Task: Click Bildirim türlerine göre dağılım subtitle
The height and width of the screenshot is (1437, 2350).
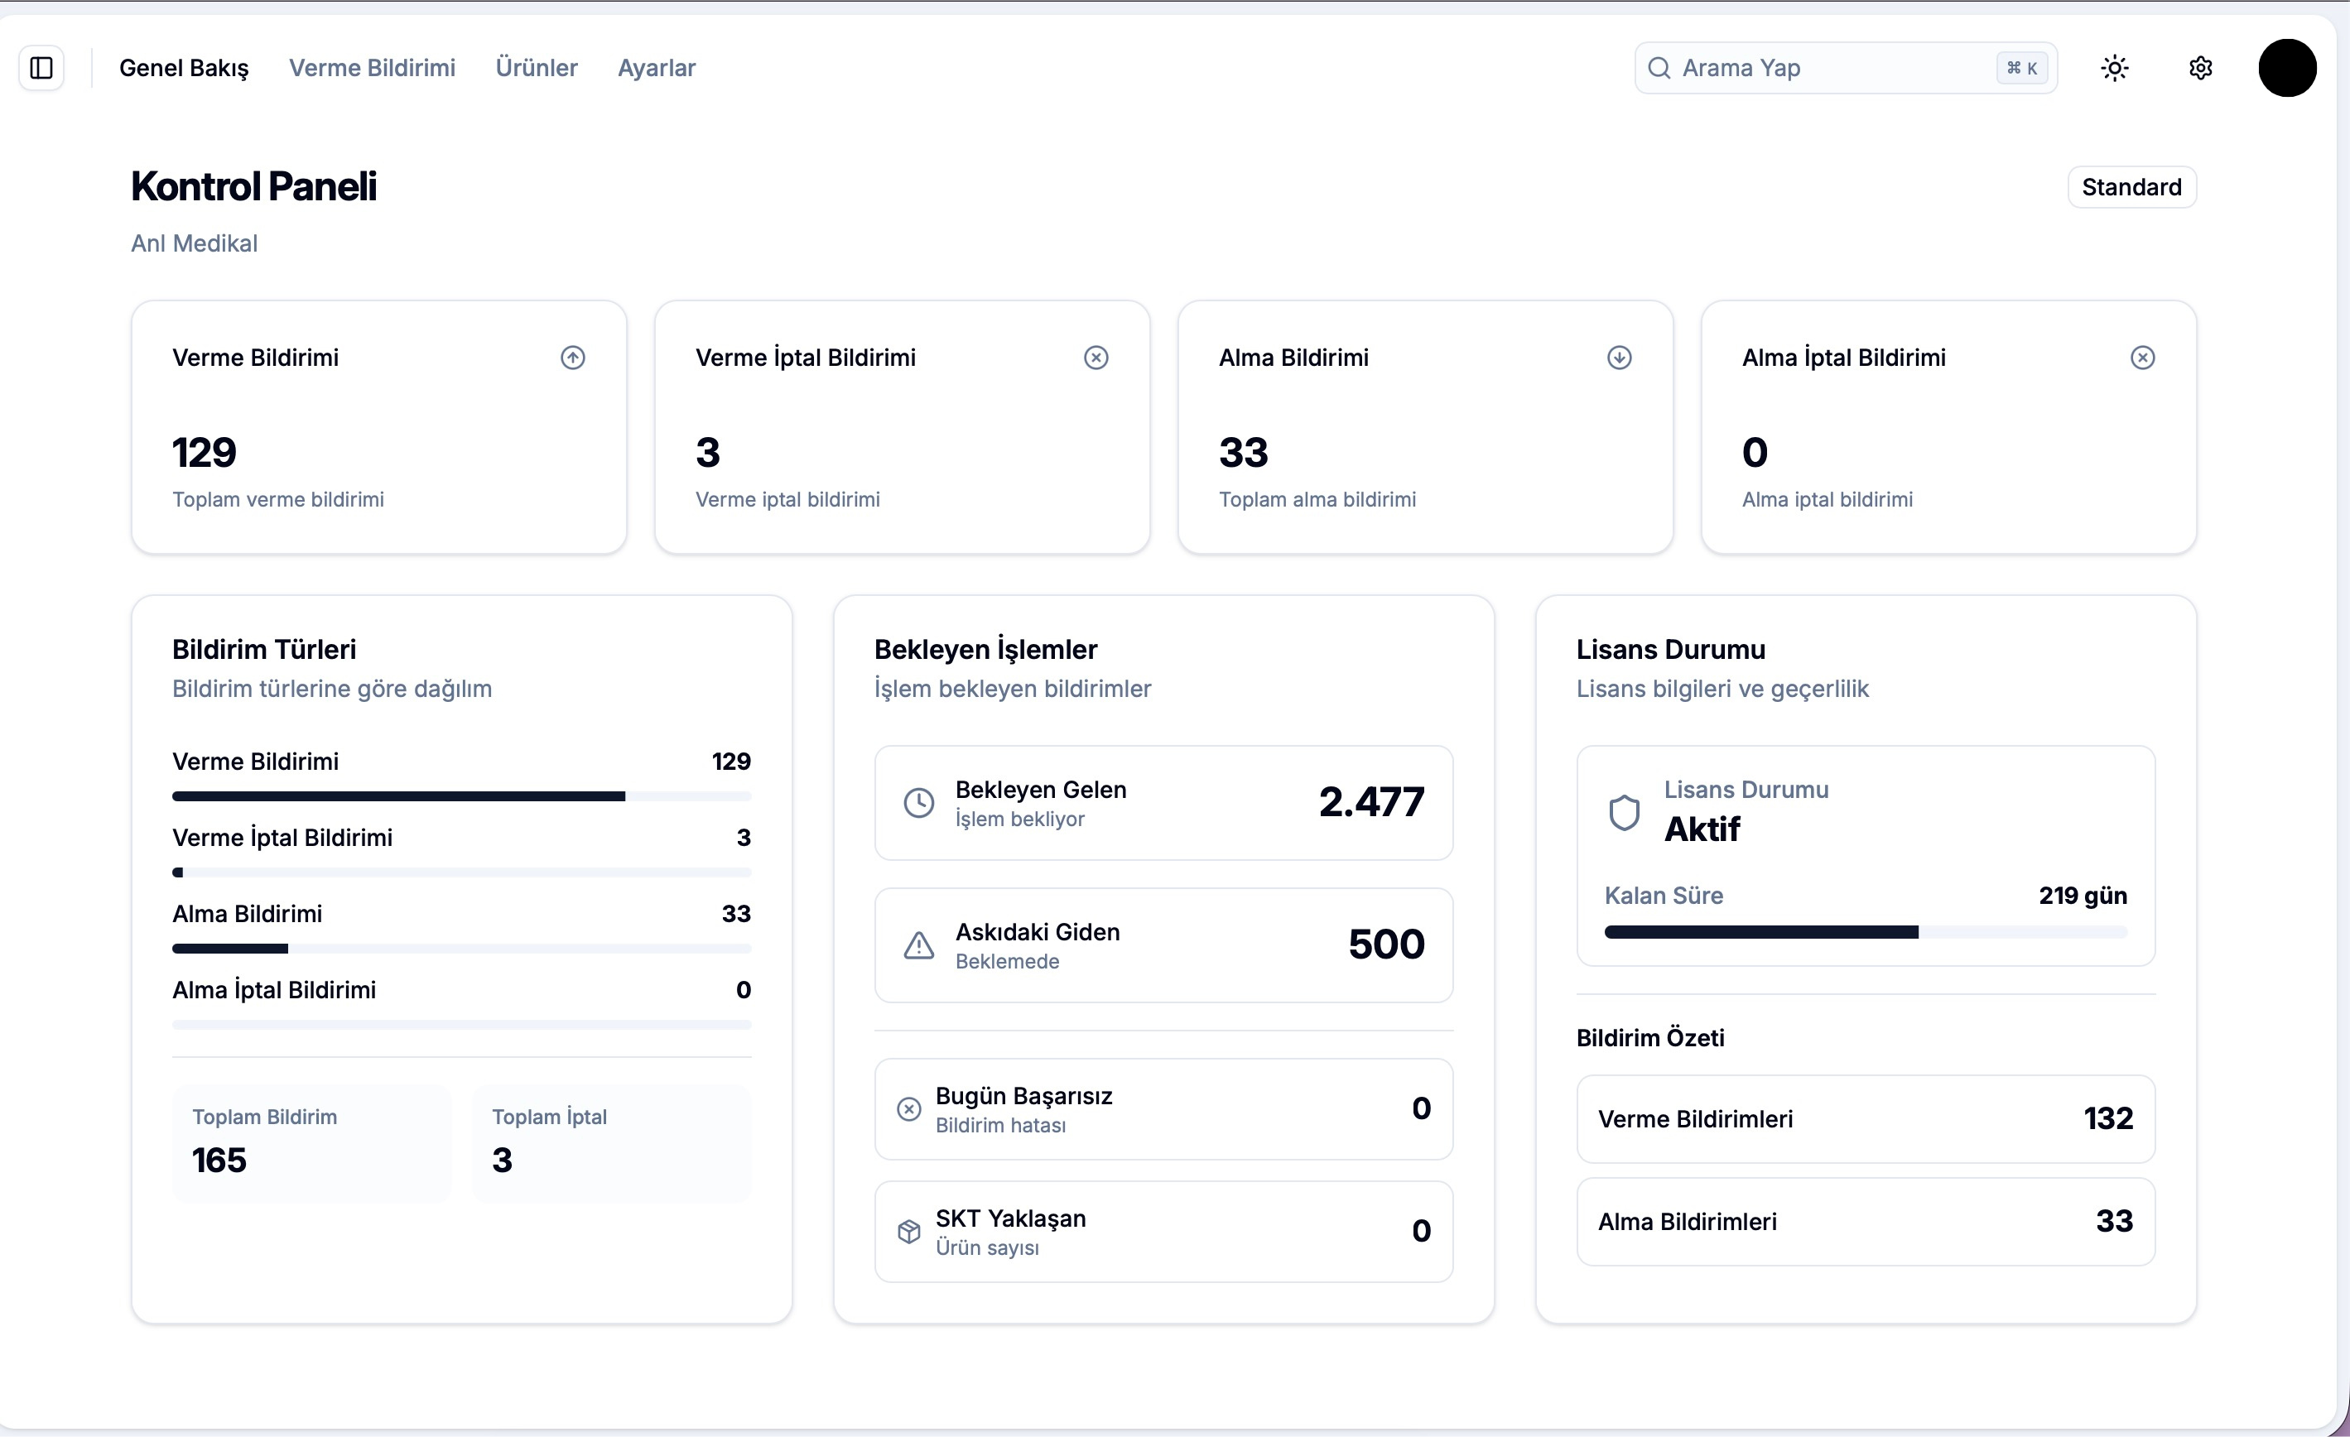Action: coord(332,690)
